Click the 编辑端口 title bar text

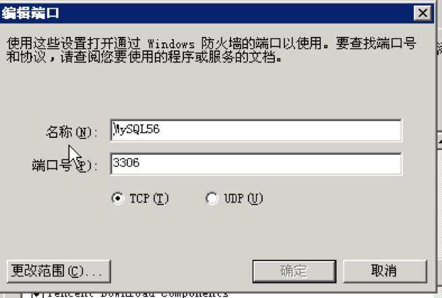(30, 13)
